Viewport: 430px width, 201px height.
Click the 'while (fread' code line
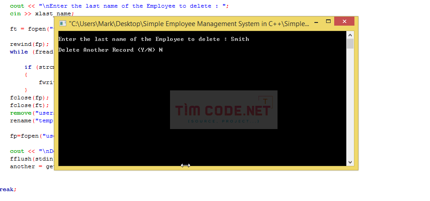click(32, 52)
